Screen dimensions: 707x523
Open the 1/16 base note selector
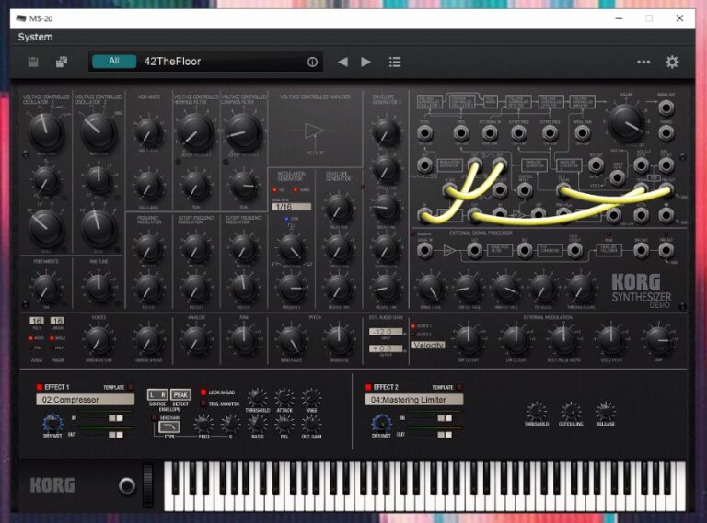pos(291,207)
